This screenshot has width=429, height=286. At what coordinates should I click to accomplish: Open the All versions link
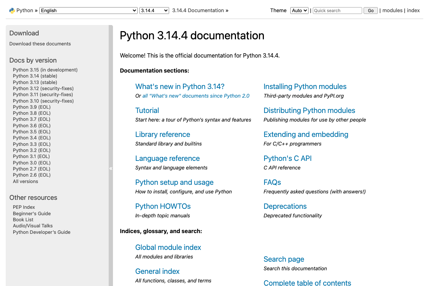pos(25,181)
